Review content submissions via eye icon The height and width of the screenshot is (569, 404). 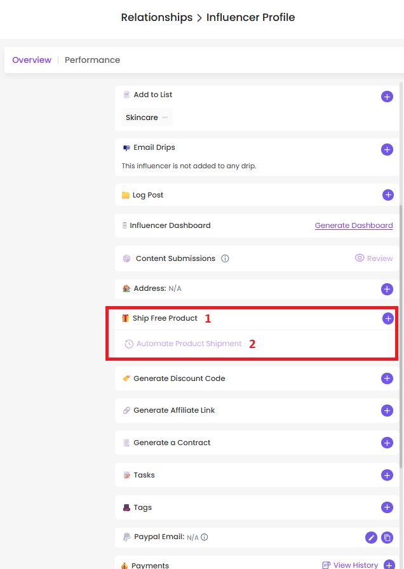(360, 258)
